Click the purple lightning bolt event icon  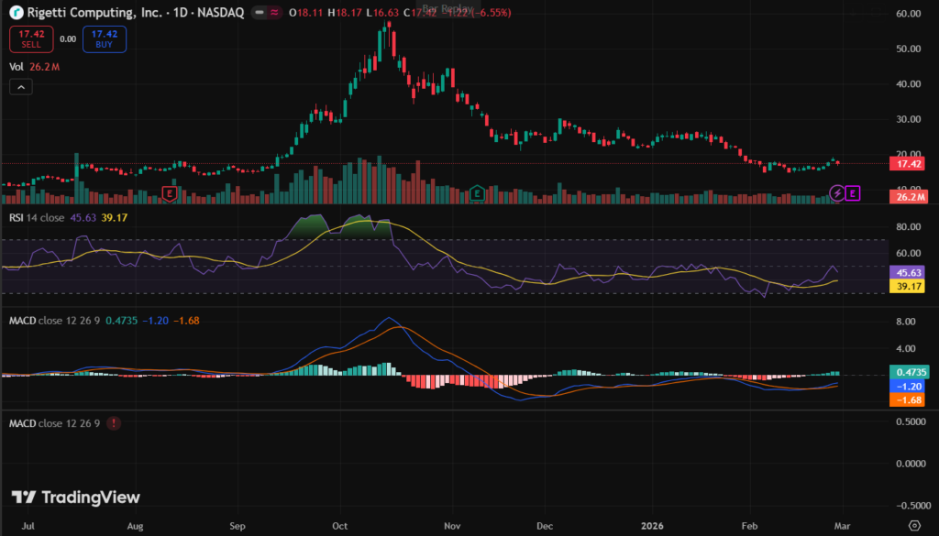tap(837, 192)
